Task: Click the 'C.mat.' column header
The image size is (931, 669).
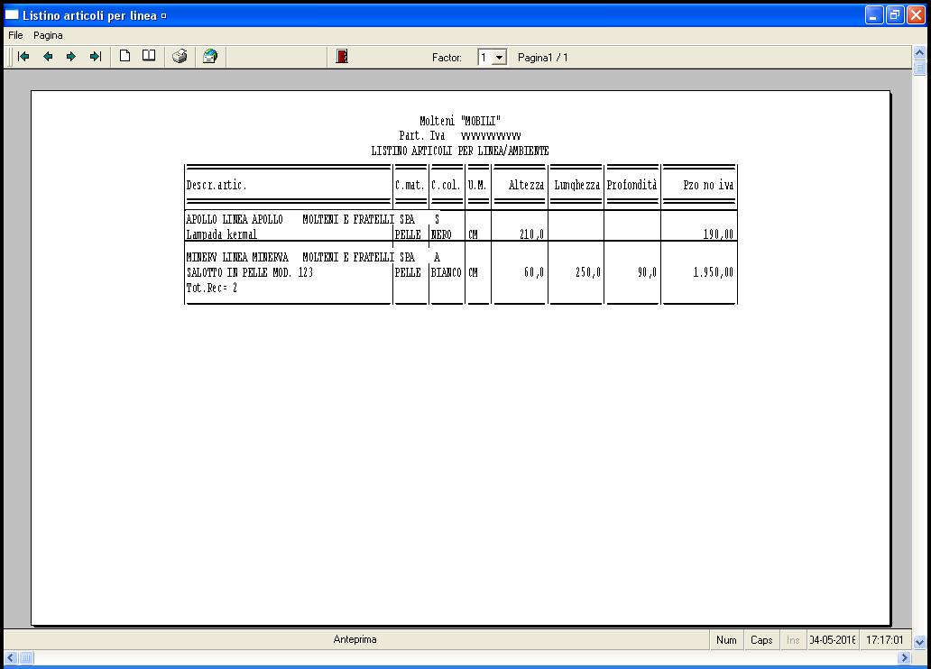Action: (x=410, y=185)
